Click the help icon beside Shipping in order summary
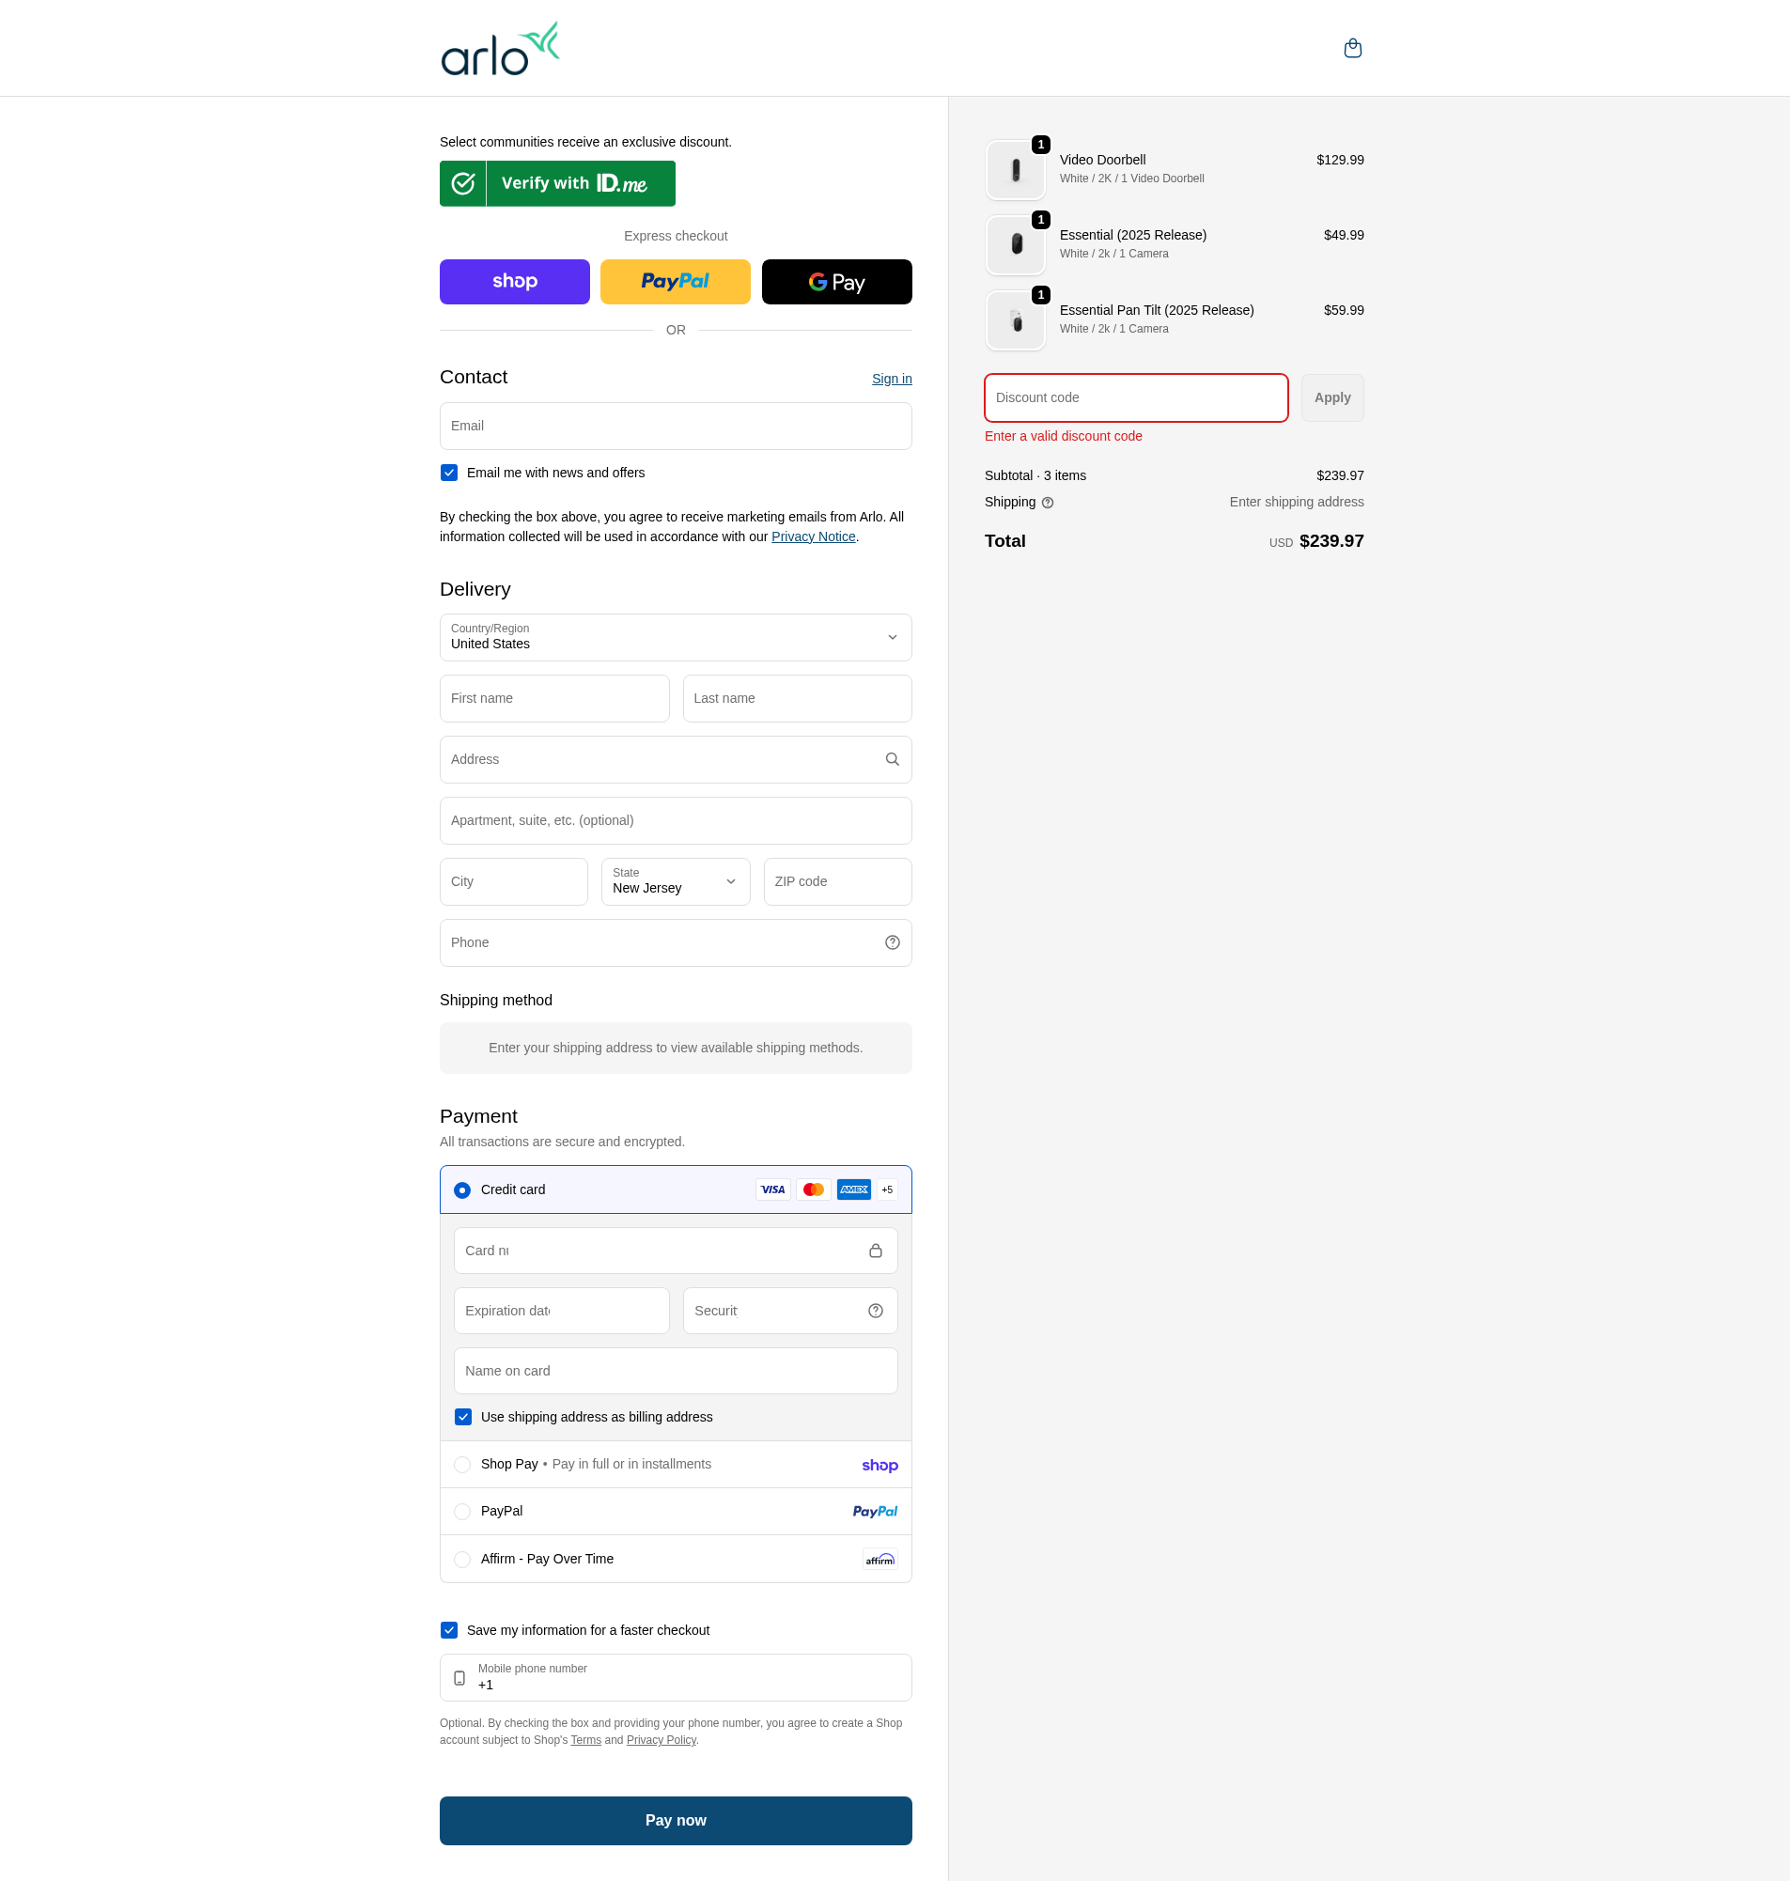 [x=1047, y=503]
